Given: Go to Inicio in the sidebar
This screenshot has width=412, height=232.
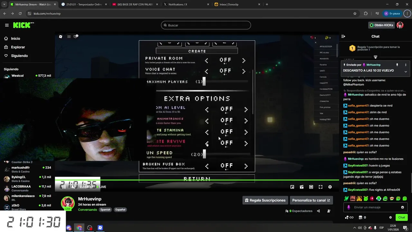Looking at the screenshot, I should [x=15, y=38].
